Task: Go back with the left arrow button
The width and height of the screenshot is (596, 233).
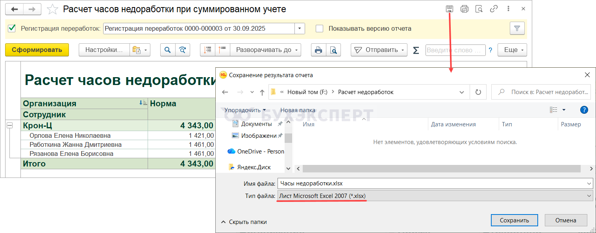Action: 15,9
